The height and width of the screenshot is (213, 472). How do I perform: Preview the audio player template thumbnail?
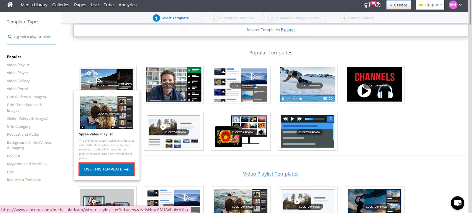(308, 131)
